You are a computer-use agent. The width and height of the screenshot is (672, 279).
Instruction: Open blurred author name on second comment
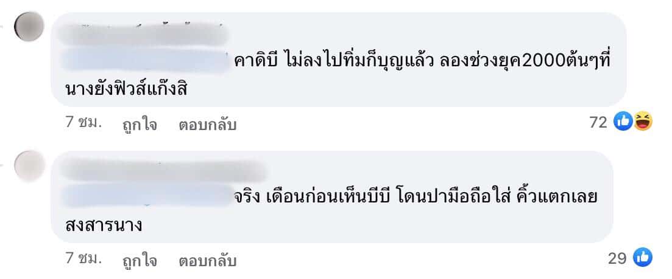(163, 171)
